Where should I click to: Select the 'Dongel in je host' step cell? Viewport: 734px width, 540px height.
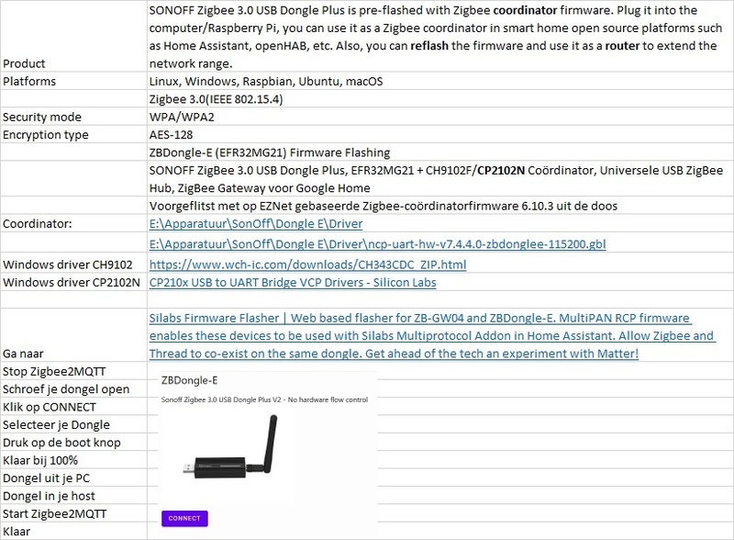coord(73,496)
